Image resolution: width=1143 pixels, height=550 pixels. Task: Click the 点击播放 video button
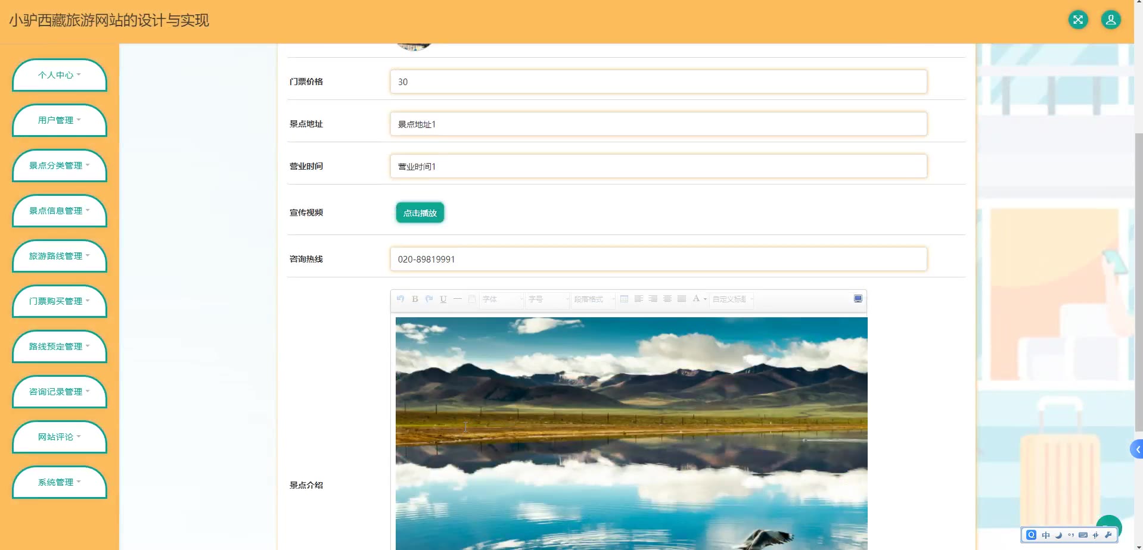(x=420, y=212)
